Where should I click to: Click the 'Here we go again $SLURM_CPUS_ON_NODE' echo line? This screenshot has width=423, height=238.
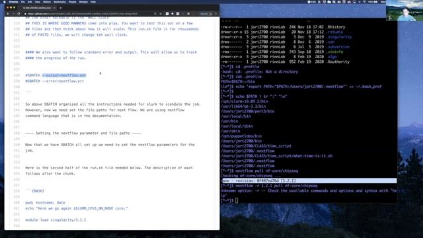77,208
